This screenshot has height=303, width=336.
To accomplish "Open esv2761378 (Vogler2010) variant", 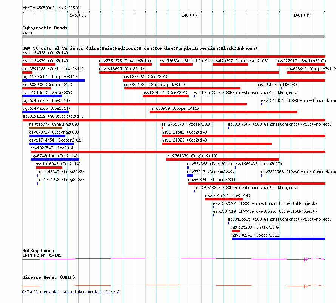I will [187, 124].
